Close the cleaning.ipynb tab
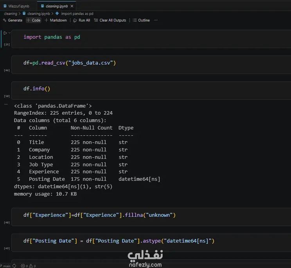The image size is (291, 268). click(x=72, y=6)
